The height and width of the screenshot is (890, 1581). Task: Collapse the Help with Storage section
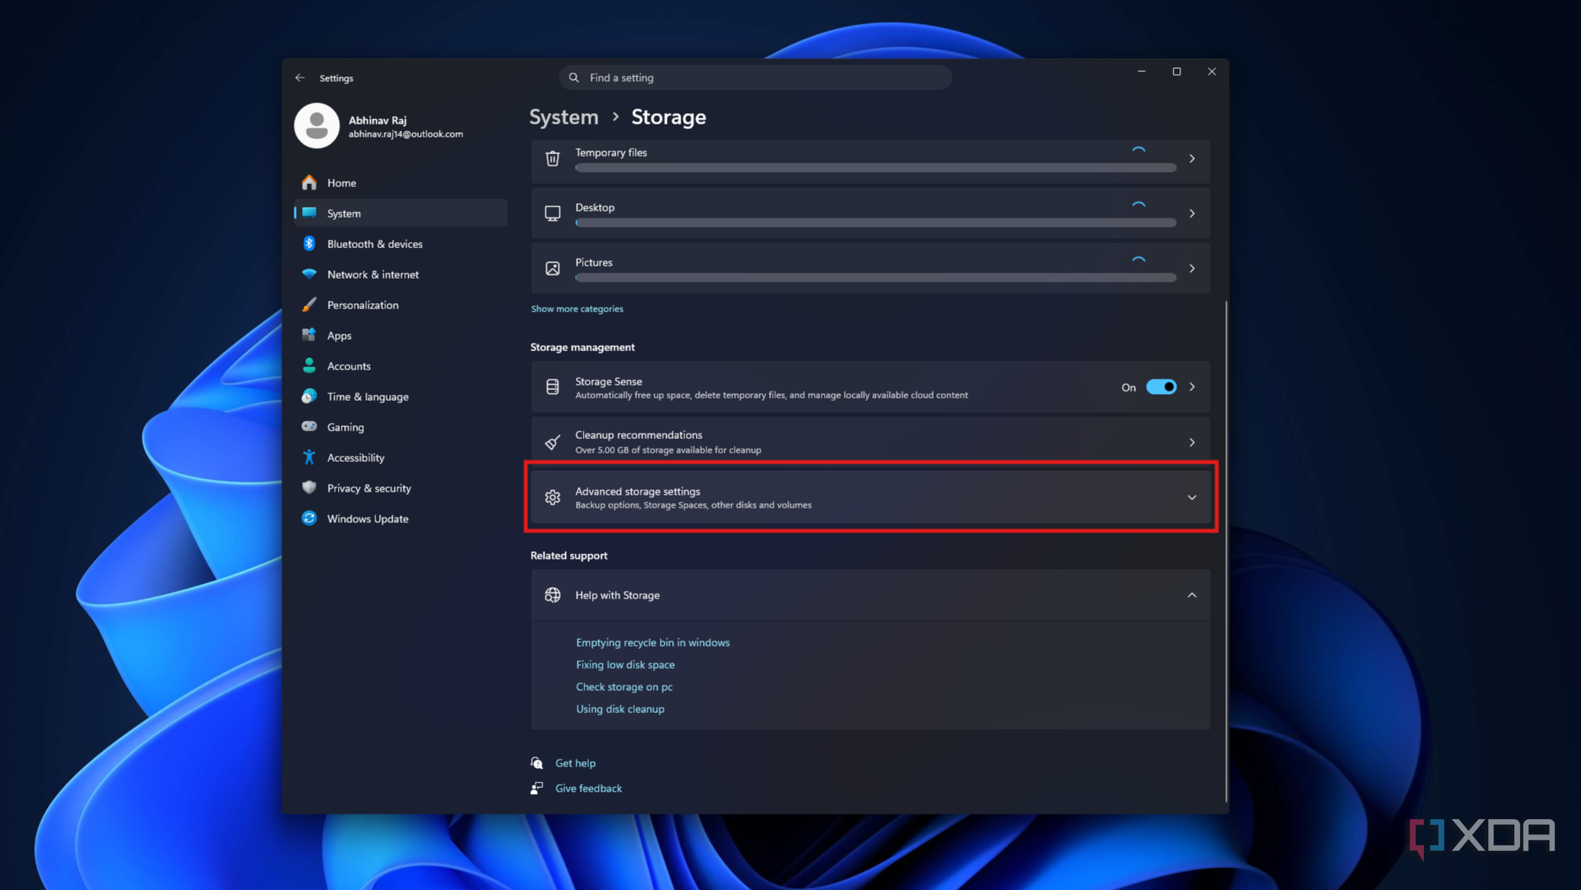pos(1192,595)
